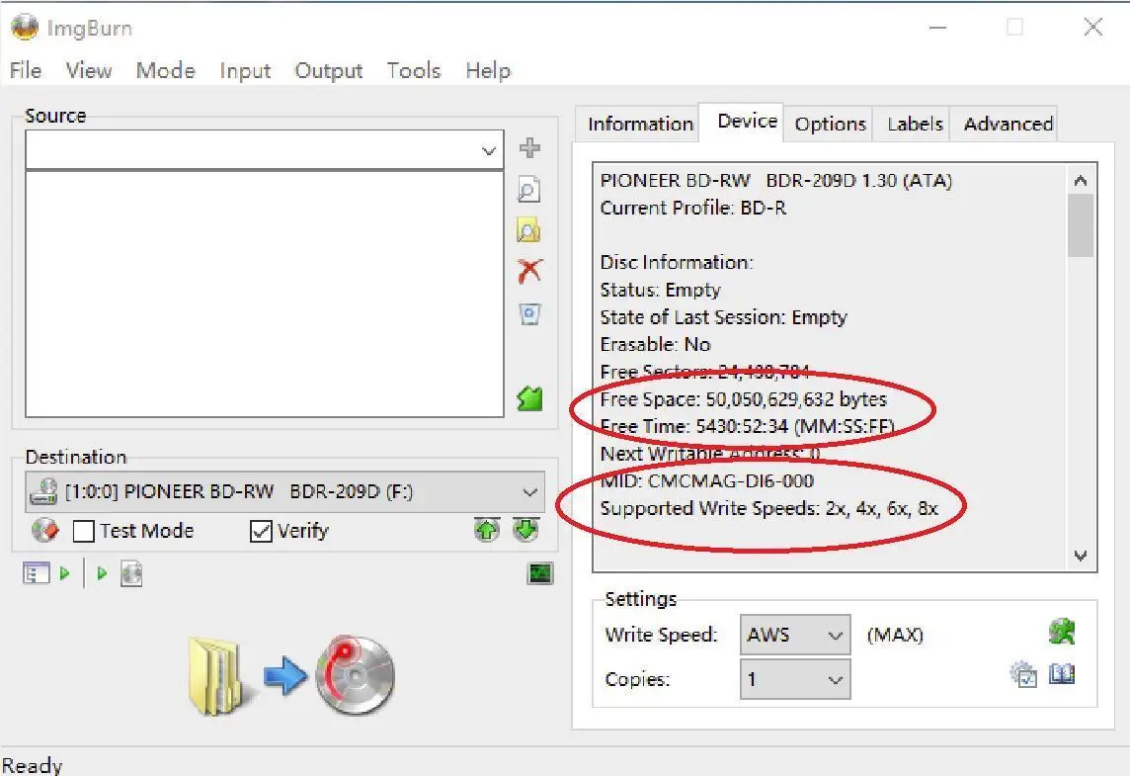
Task: Click the disc layout editor window icon
Action: click(36, 573)
